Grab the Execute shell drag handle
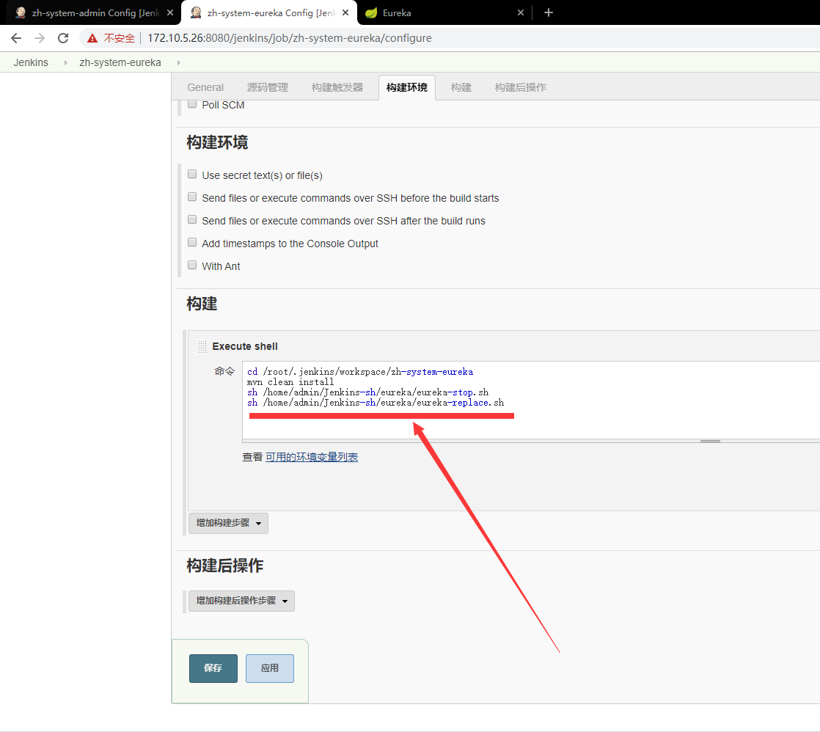Screen dimensions: 820x732 [202, 346]
